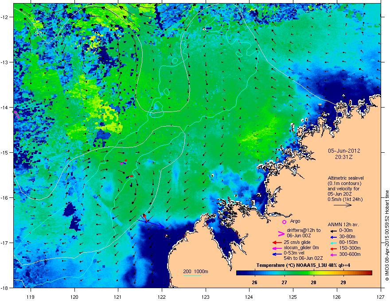This screenshot has height=301, width=390.
Task: Click the magenta drifters chevron symbol in legend
Action: 281,234
